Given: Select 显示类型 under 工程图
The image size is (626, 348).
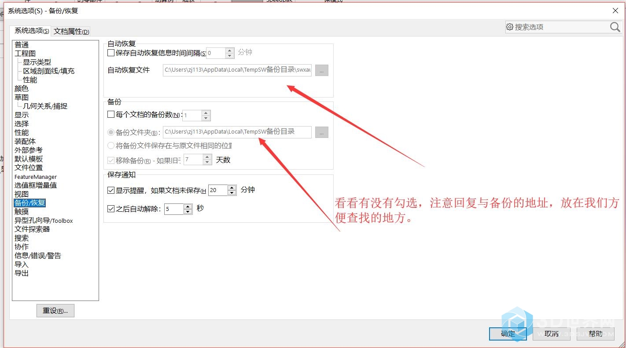Looking at the screenshot, I should (37, 62).
